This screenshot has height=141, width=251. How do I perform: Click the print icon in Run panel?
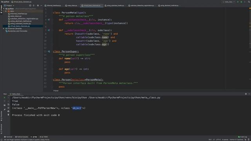[x=8, y=111]
